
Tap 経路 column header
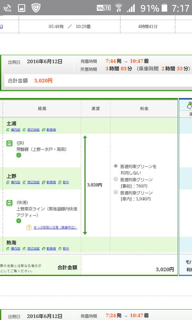tap(42, 108)
